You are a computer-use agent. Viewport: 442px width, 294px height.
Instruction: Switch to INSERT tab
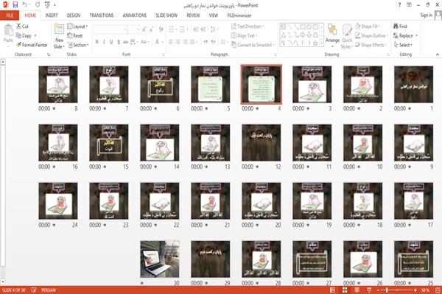tap(52, 15)
